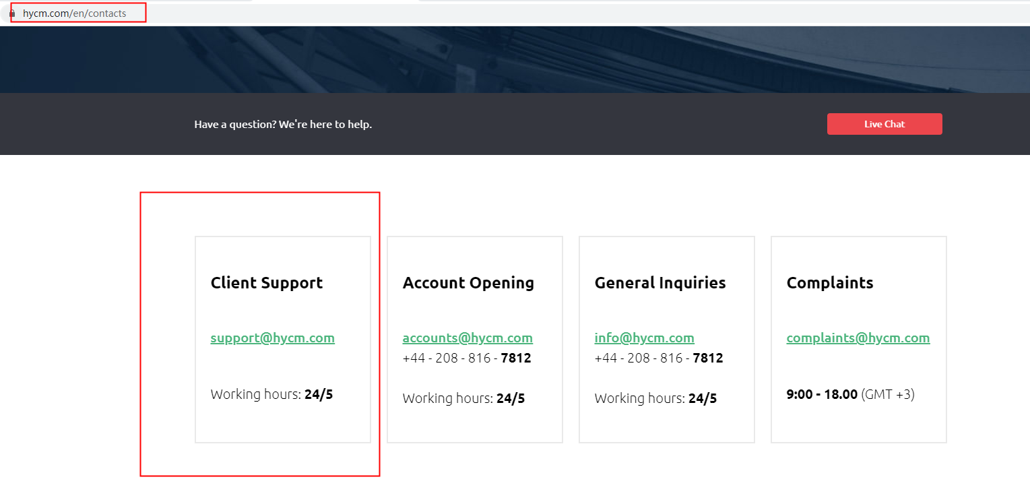The height and width of the screenshot is (502, 1030).
Task: Click "Working hours: 24/5" in General Inquiries card
Action: tap(655, 398)
